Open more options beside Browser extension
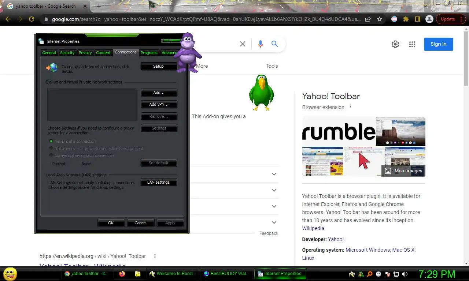 [x=350, y=107]
